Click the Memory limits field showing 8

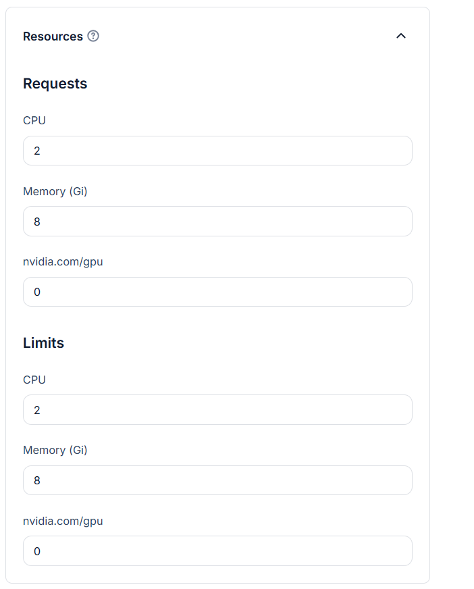217,480
